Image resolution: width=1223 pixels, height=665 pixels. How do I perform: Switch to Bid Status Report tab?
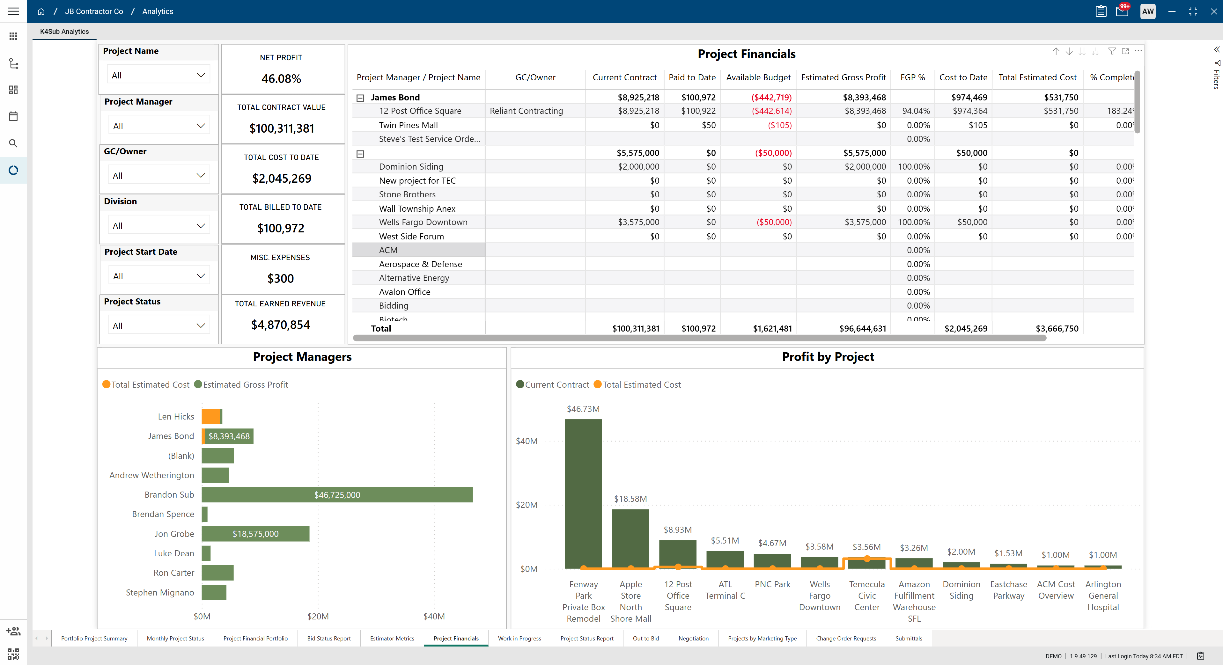(x=328, y=639)
